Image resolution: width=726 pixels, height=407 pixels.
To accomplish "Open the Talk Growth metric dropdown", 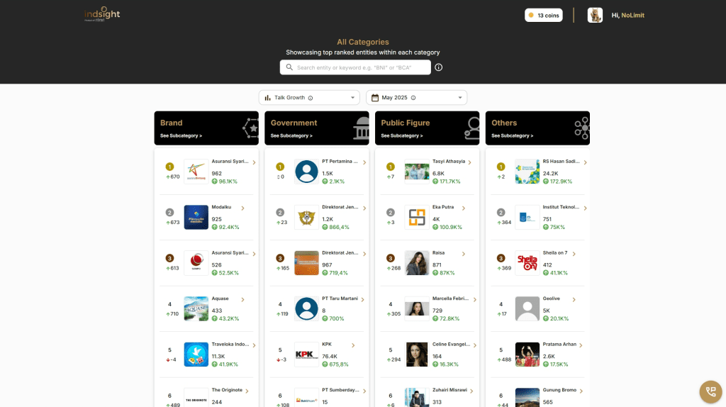I will tap(309, 98).
